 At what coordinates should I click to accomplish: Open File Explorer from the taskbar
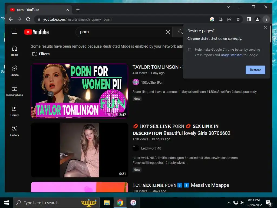click(107, 203)
